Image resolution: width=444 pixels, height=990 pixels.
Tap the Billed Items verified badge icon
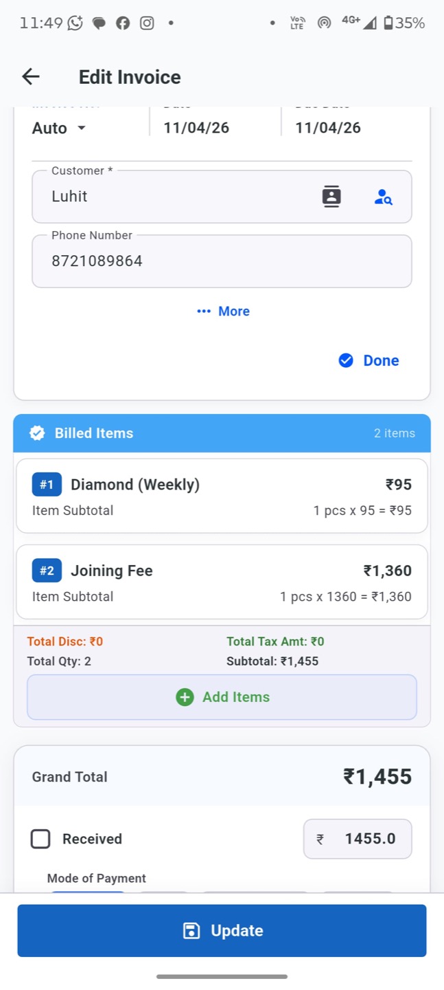coord(37,433)
